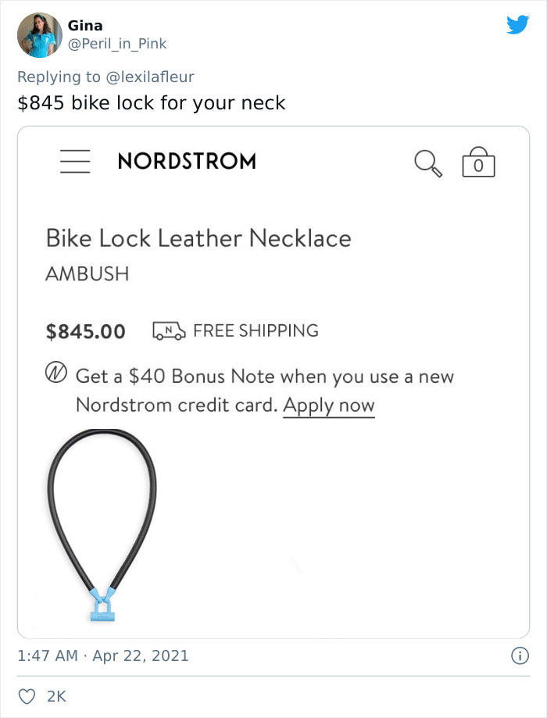Screen dimensions: 547x718
Task: Open the Twitter bird icon
Action: pos(519,26)
